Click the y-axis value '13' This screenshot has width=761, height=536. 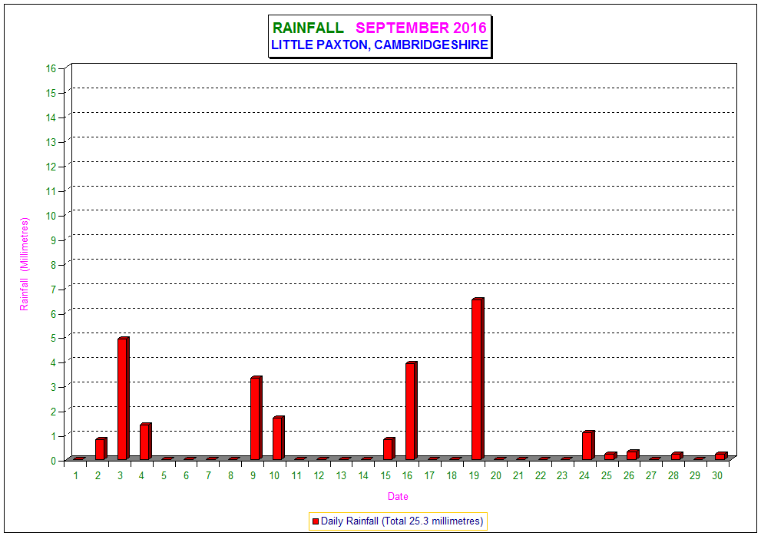(51, 142)
